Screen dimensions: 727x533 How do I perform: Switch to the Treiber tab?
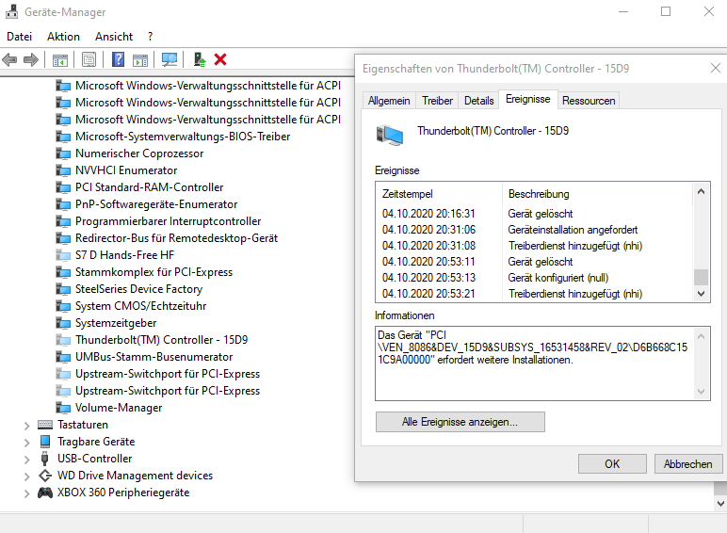coord(437,101)
